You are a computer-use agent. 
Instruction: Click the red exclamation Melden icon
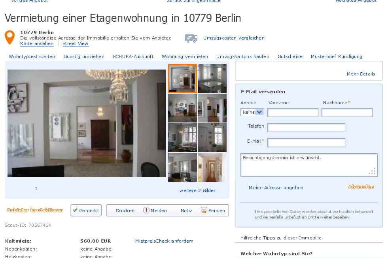pos(146,210)
